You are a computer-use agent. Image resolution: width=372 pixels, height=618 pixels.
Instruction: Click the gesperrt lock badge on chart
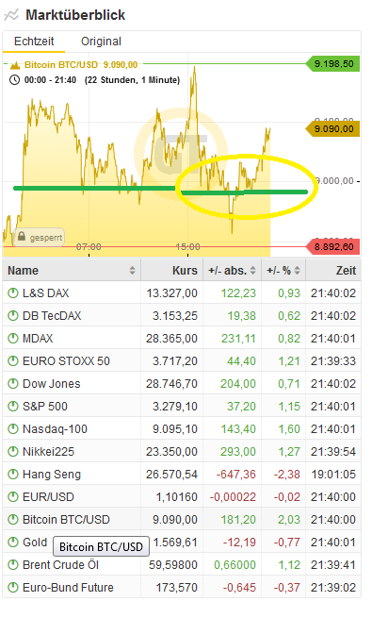click(39, 238)
